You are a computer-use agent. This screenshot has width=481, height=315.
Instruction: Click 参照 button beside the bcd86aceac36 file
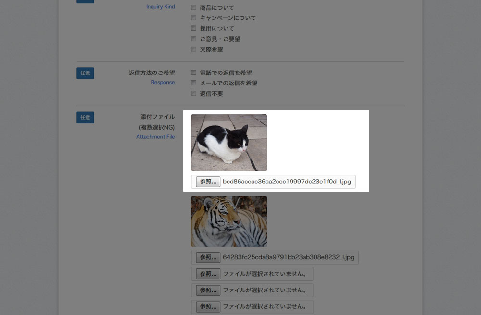coord(208,182)
